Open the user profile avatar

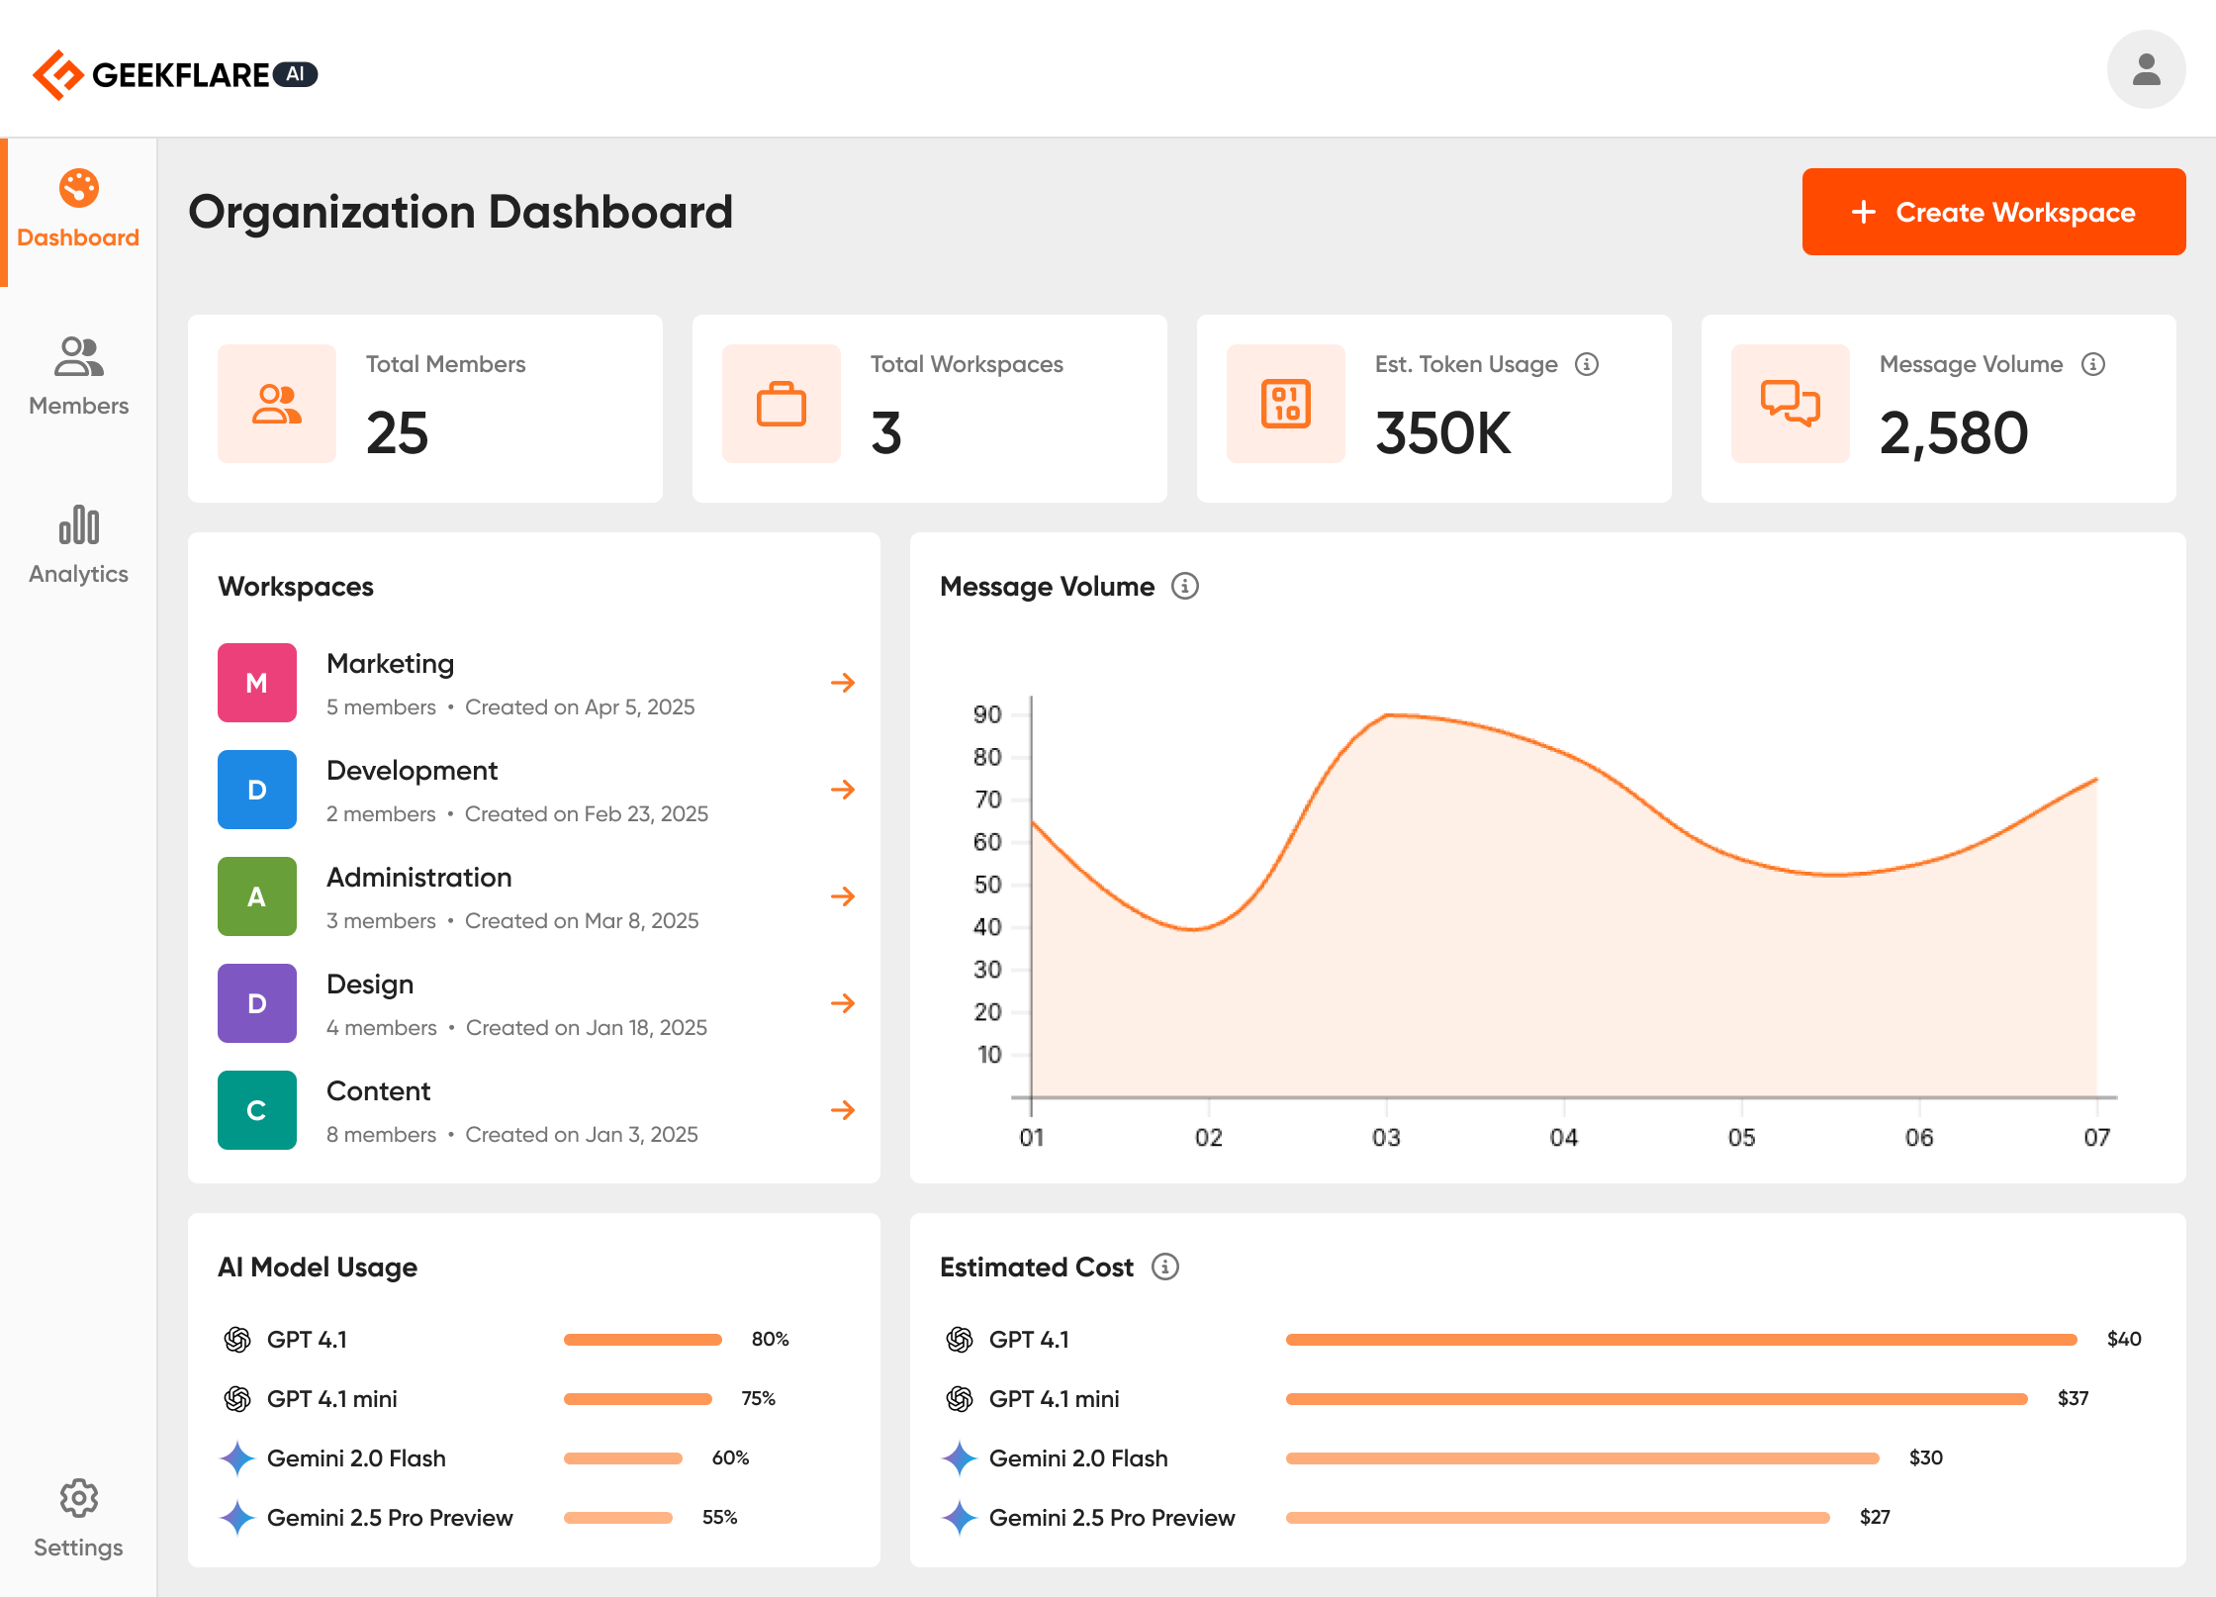(x=2145, y=68)
